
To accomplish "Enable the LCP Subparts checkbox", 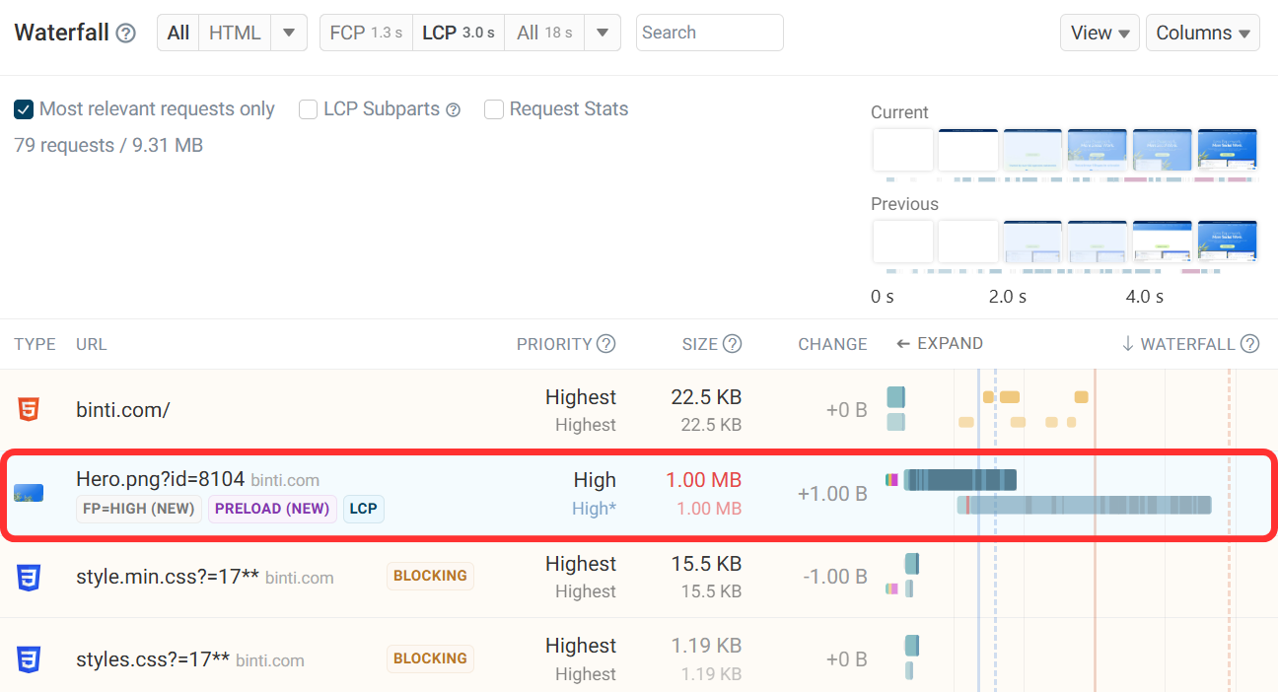I will click(x=307, y=108).
